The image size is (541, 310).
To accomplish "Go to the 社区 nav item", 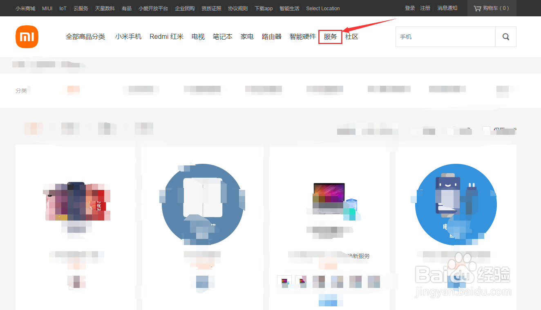I will point(352,37).
